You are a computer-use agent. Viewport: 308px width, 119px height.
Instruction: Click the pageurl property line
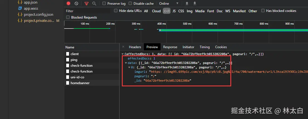tap(145, 76)
